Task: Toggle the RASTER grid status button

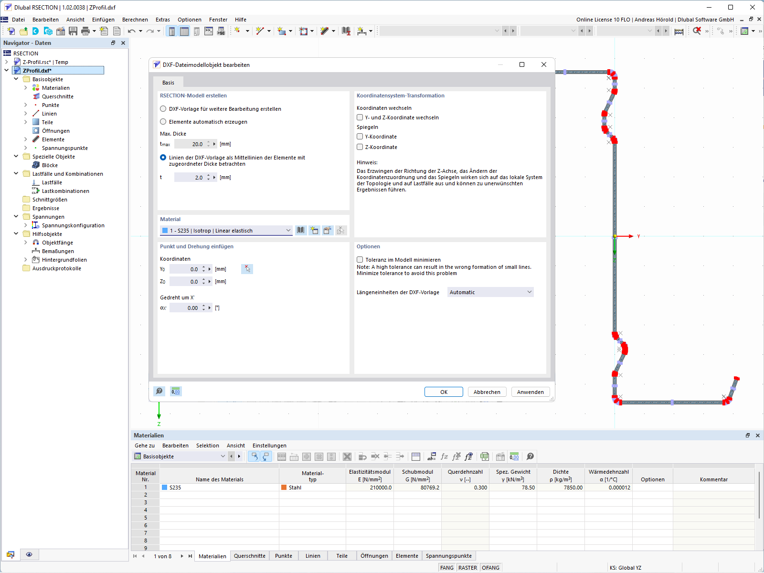Action: (467, 568)
